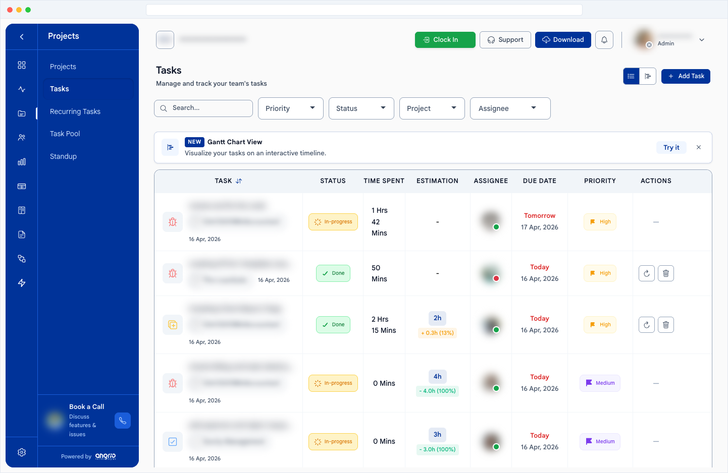The image size is (728, 473).
Task: Click the automation lightning icon in the sidebar
Action: tap(21, 283)
